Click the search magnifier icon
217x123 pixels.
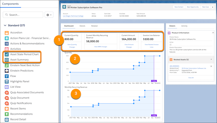pyautogui.click(x=7, y=15)
